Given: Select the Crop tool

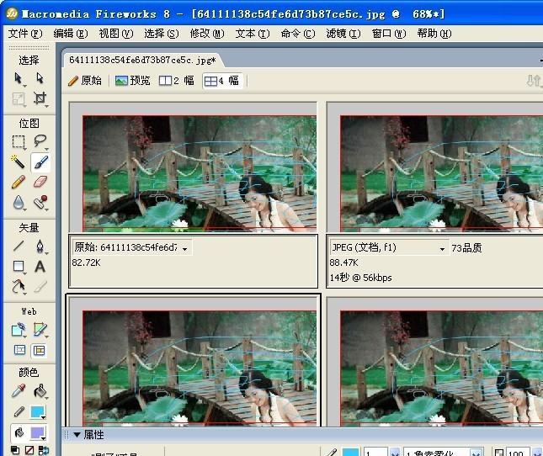Looking at the screenshot, I should [40, 98].
